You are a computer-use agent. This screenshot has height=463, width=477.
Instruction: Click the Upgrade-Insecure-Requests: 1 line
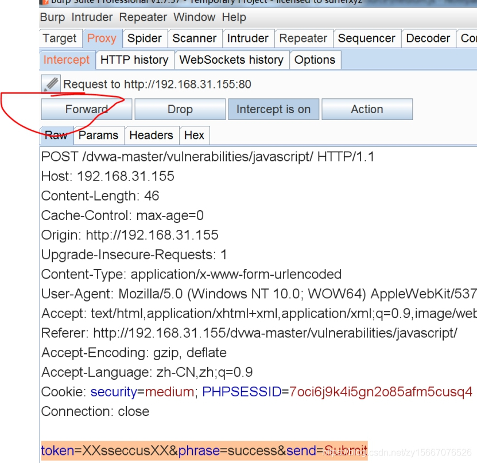[134, 255]
